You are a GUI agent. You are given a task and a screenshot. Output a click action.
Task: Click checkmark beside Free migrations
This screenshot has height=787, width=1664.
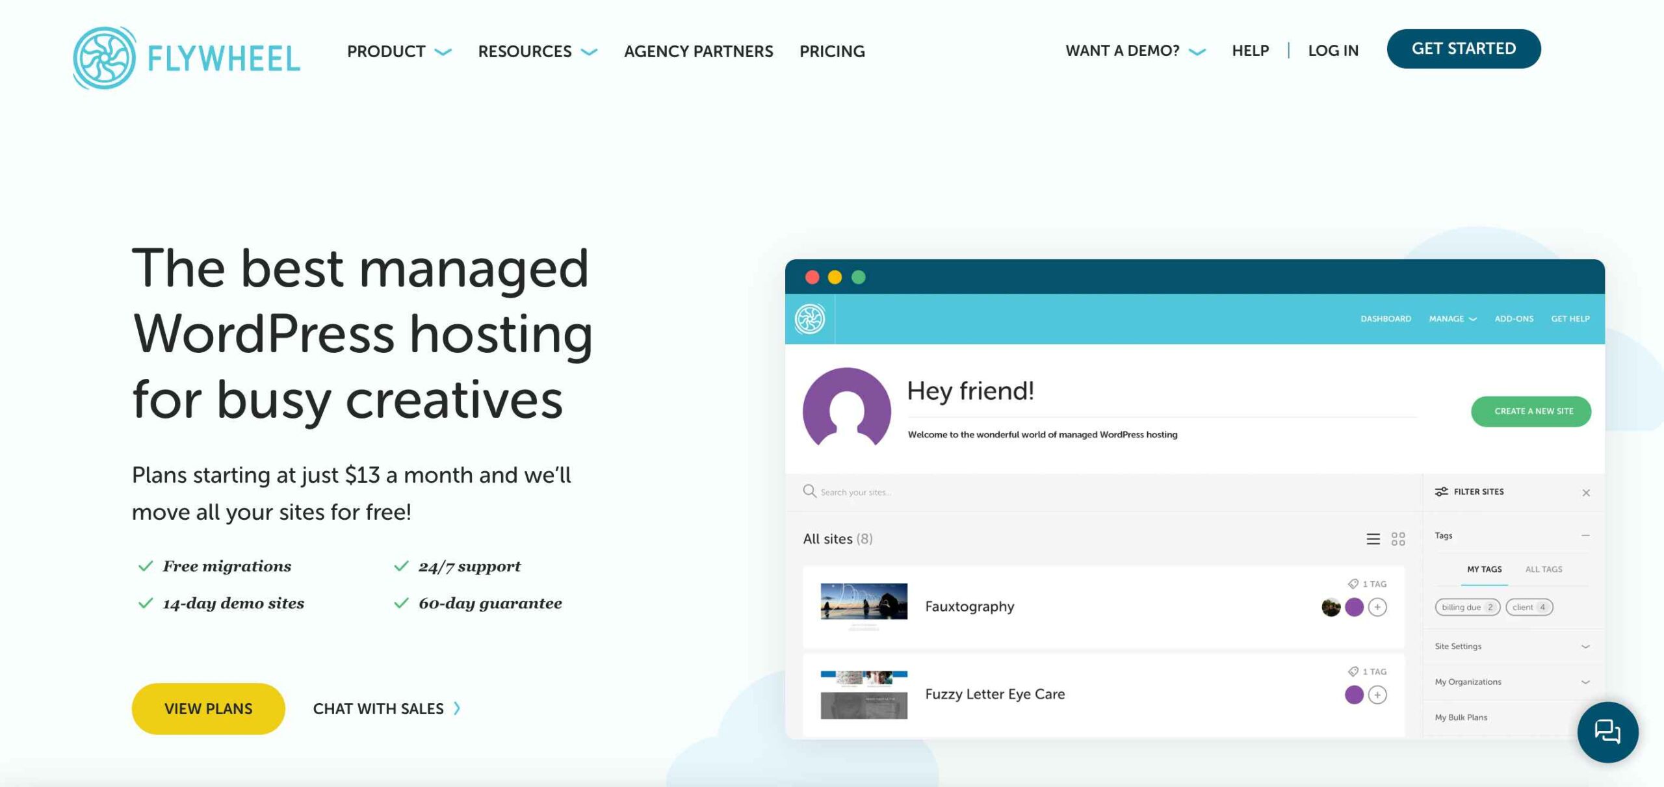tap(146, 566)
